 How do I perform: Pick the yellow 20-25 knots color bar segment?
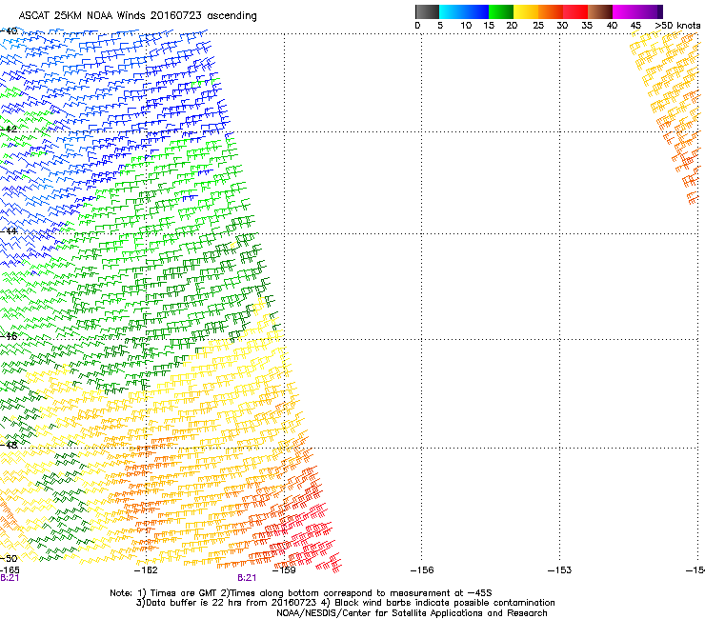(526, 11)
